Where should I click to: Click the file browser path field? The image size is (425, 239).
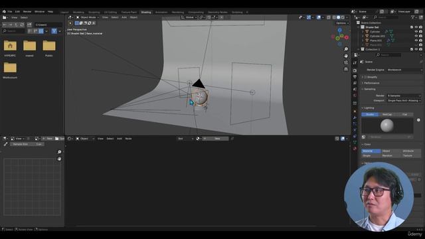(48, 25)
